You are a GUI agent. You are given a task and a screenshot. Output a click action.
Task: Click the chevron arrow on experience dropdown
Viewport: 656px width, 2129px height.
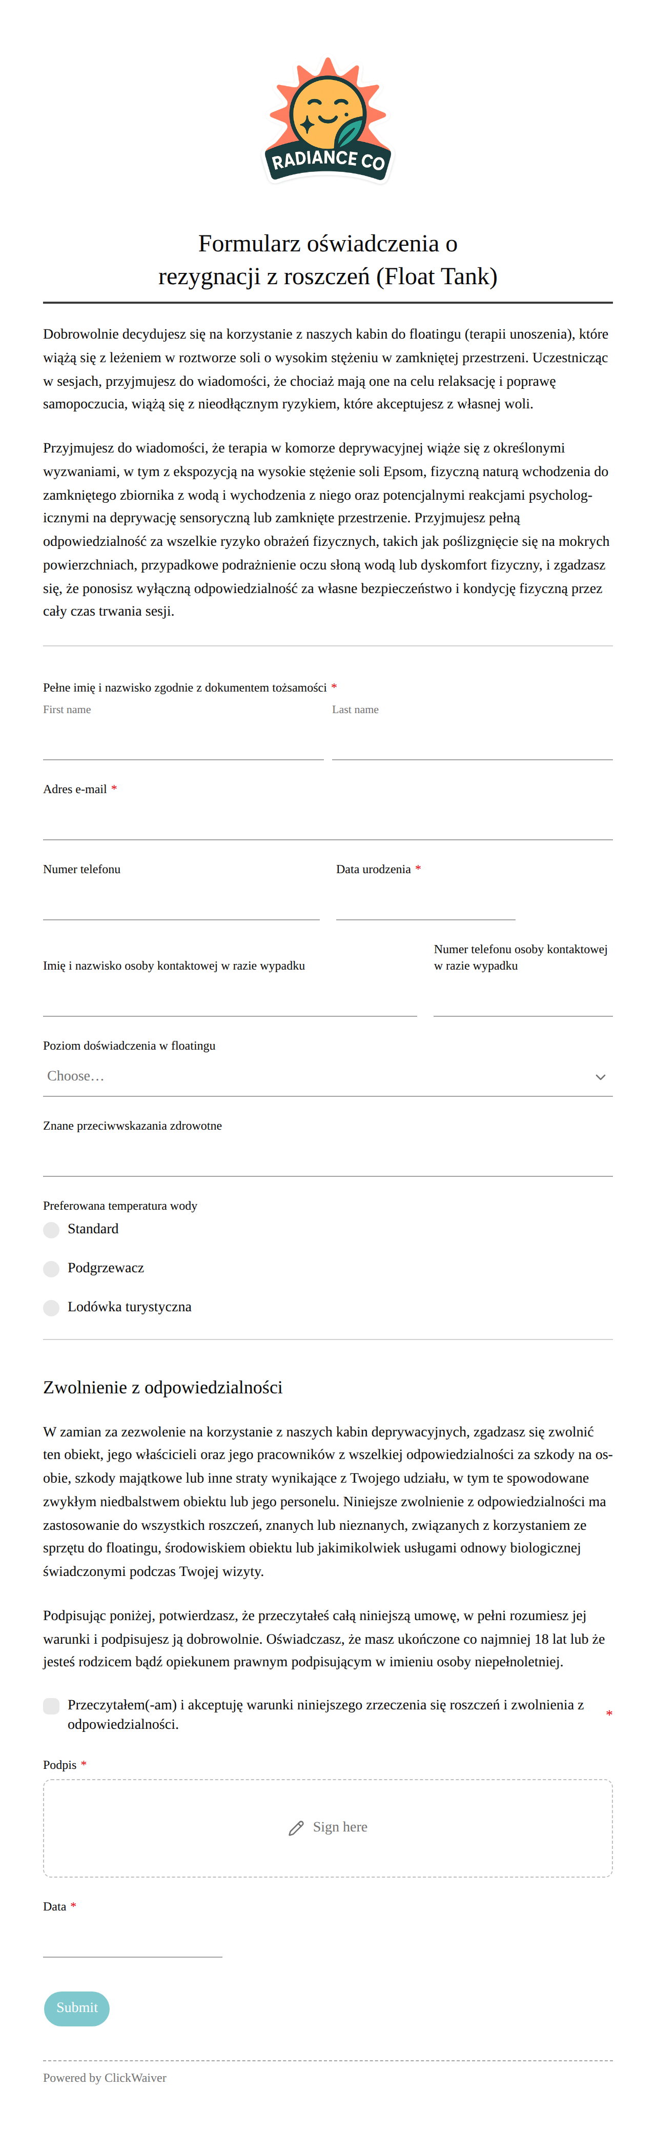(x=600, y=1076)
